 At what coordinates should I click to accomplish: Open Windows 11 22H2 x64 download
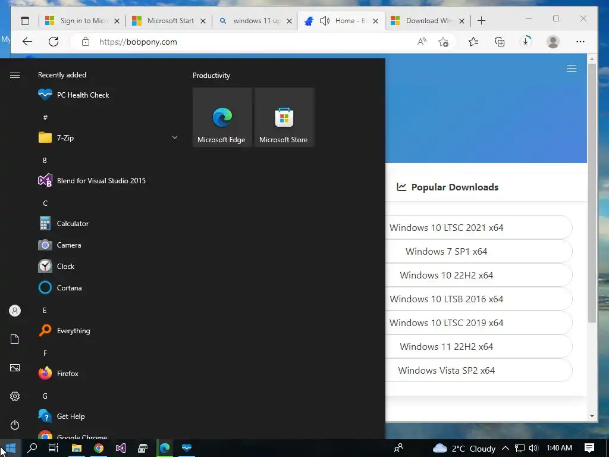click(x=479, y=347)
